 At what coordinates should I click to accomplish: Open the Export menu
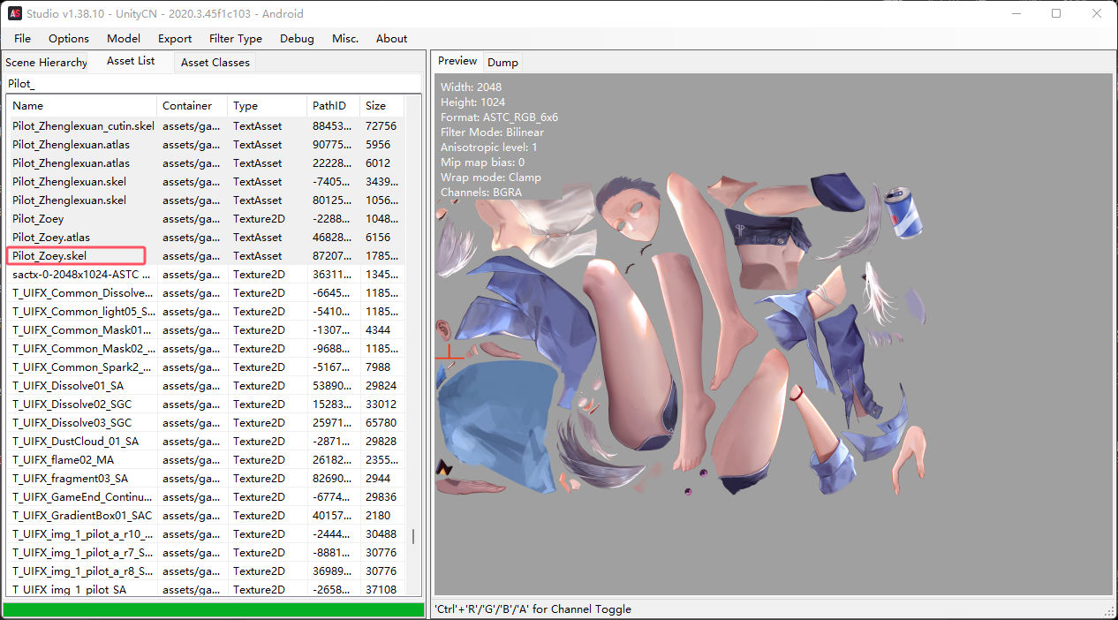pyautogui.click(x=175, y=39)
